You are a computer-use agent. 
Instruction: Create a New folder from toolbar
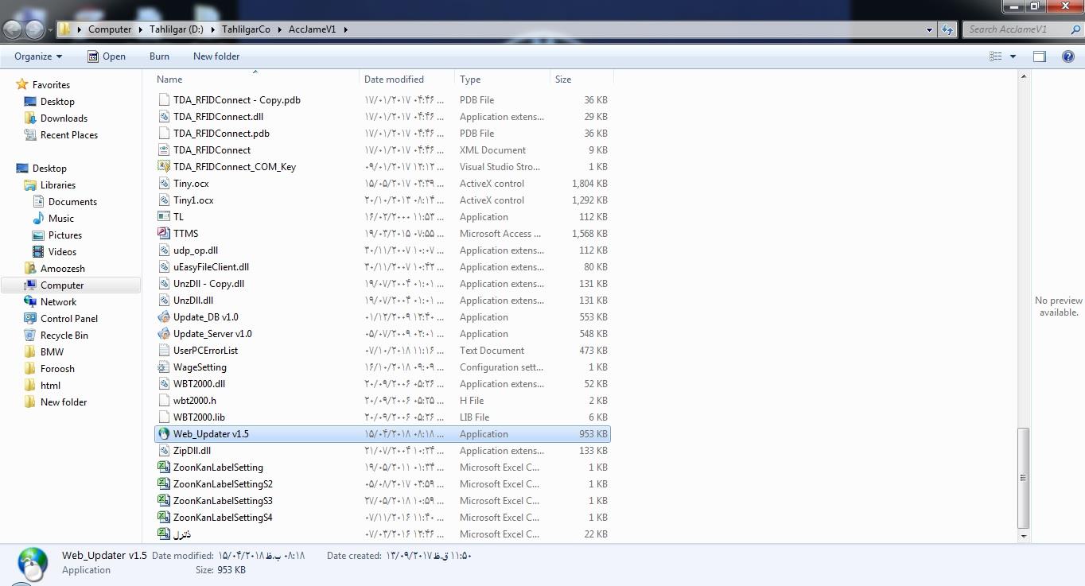click(216, 56)
